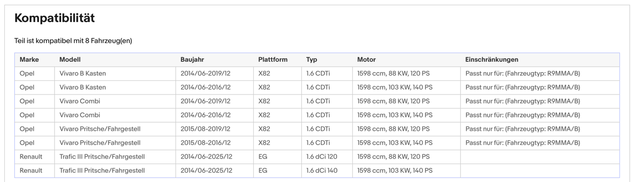Viewport: 635px width, 182px height.
Task: Click Trafic III Pritsche/Fahrgestell for dCi 140
Action: 102,171
